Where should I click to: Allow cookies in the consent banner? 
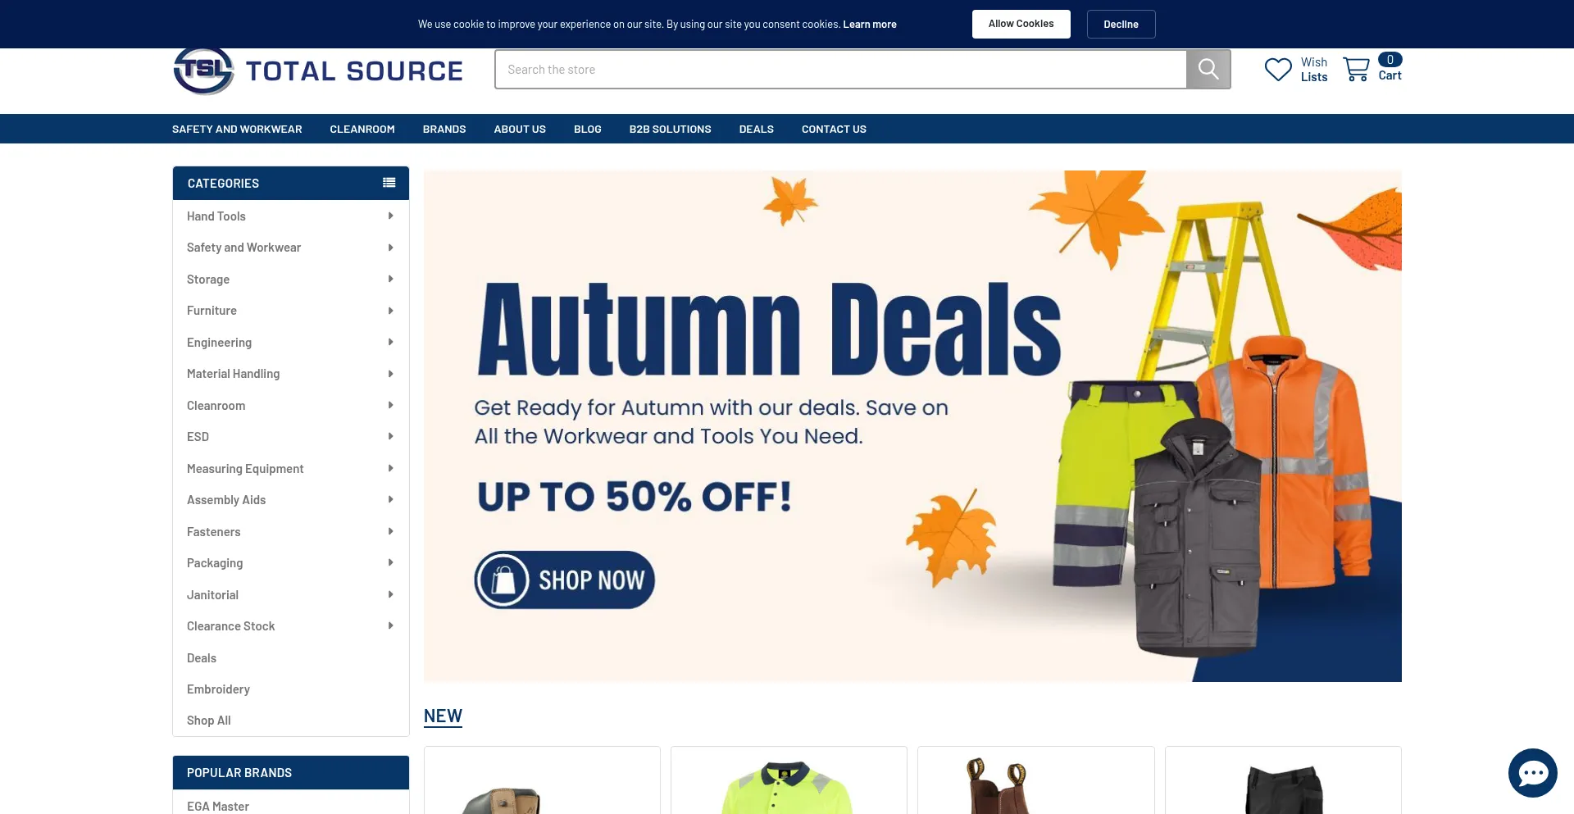point(1021,24)
